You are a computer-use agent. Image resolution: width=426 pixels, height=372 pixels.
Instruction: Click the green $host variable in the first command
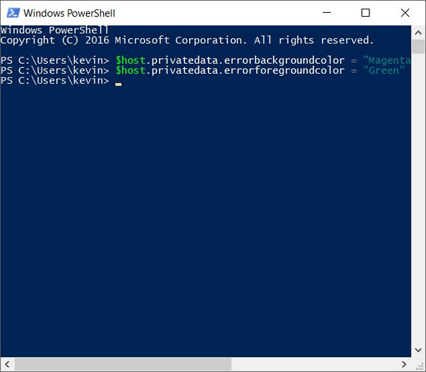(x=130, y=61)
